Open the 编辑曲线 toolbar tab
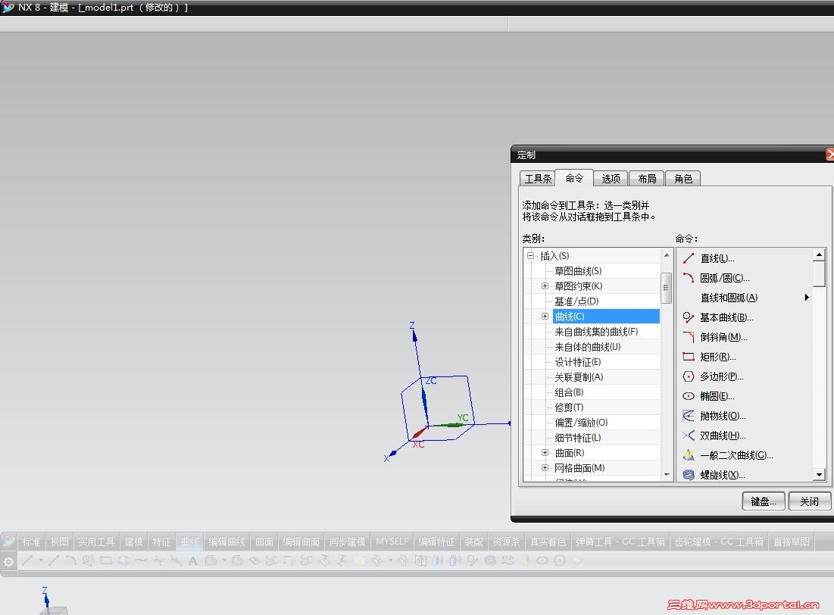 click(226, 542)
